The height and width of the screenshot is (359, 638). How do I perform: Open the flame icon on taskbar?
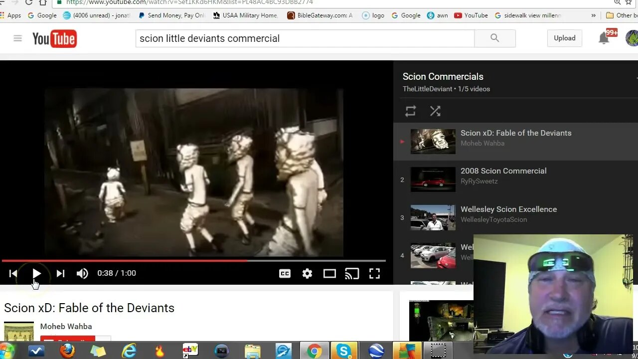click(x=159, y=351)
